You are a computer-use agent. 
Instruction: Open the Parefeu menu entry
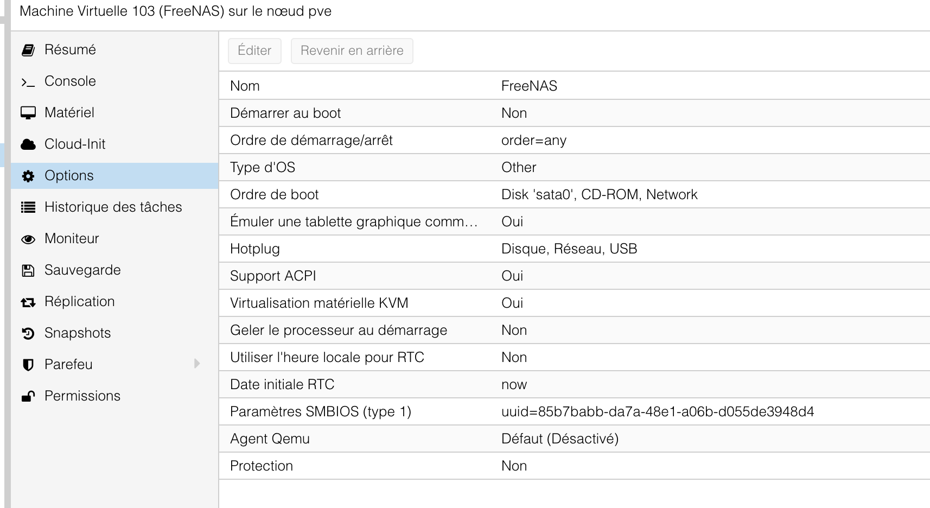[114, 365]
